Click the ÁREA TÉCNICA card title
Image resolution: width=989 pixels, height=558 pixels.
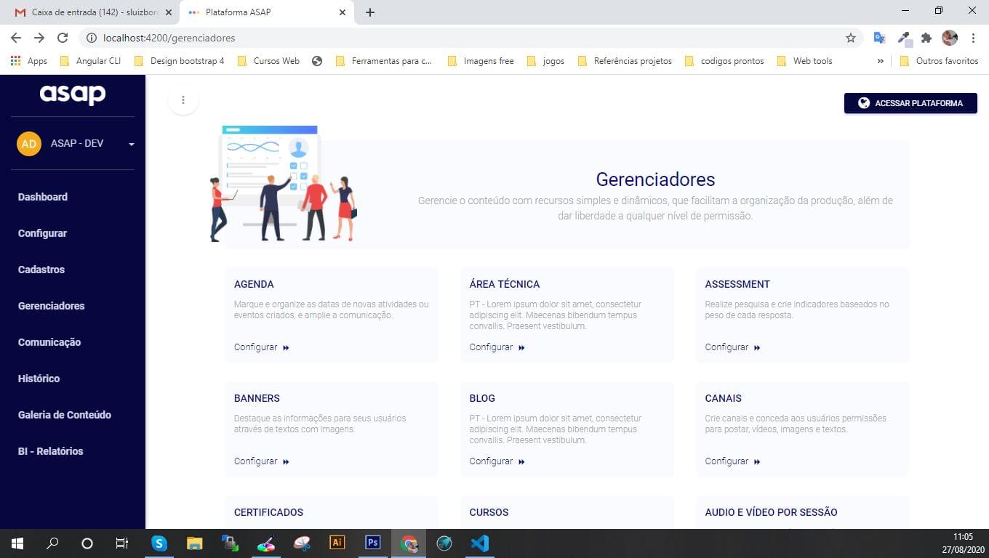[505, 284]
